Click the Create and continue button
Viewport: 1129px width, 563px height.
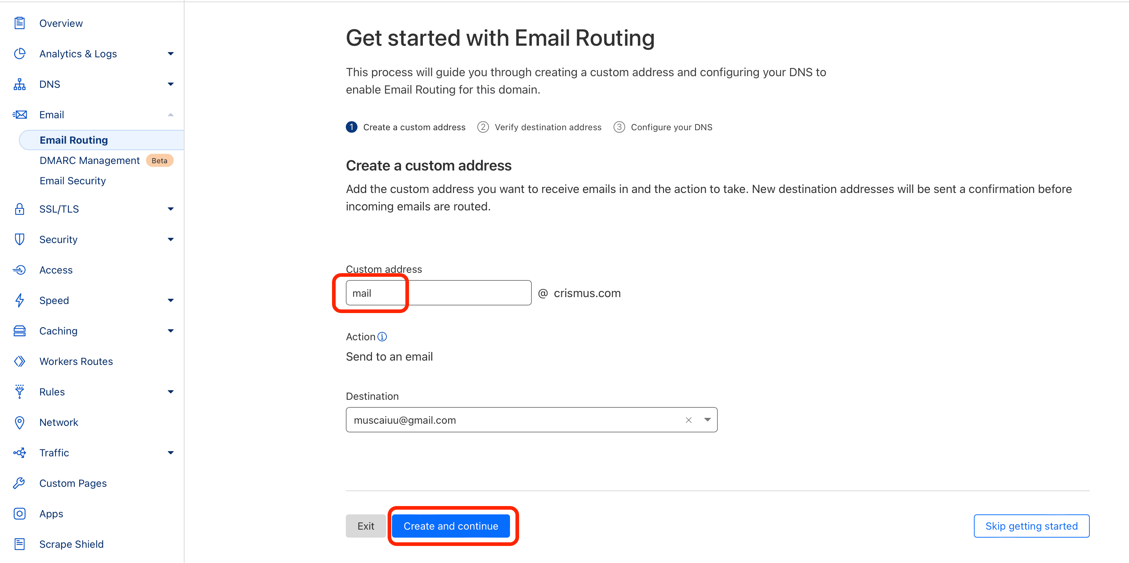pos(450,526)
